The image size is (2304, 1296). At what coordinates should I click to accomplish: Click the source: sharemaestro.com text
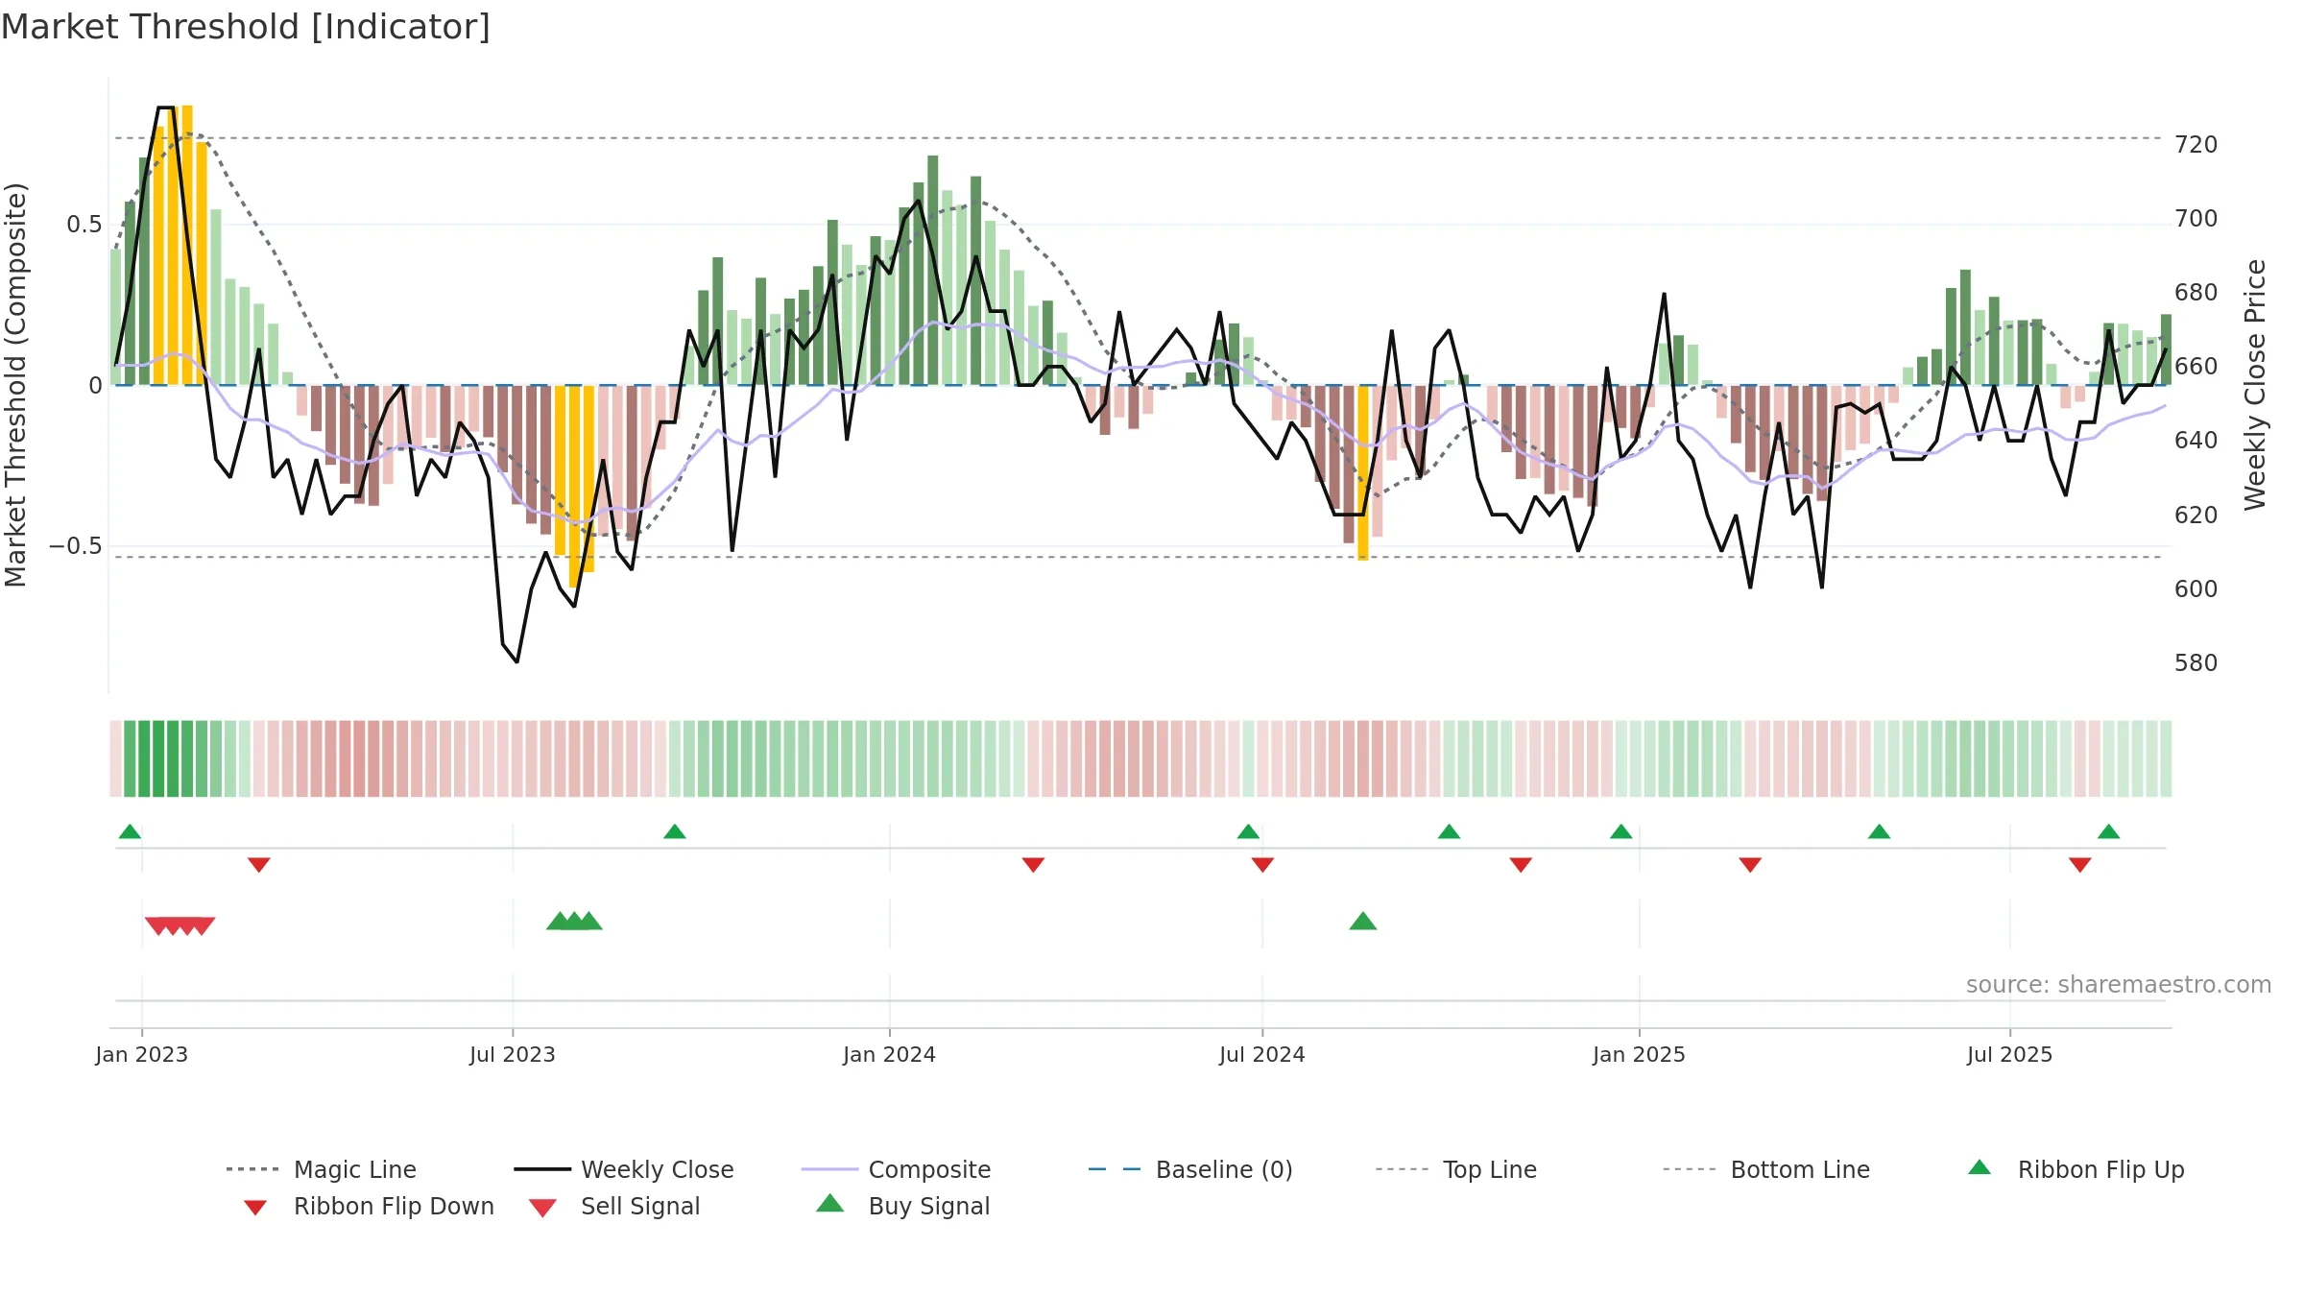[2119, 985]
